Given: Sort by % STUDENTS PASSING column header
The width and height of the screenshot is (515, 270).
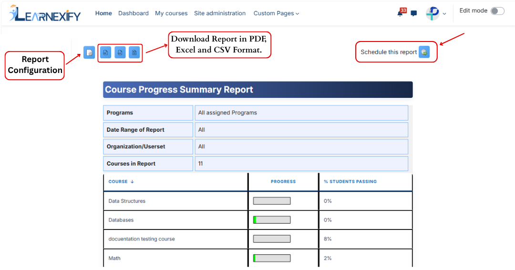Looking at the screenshot, I should (x=350, y=182).
